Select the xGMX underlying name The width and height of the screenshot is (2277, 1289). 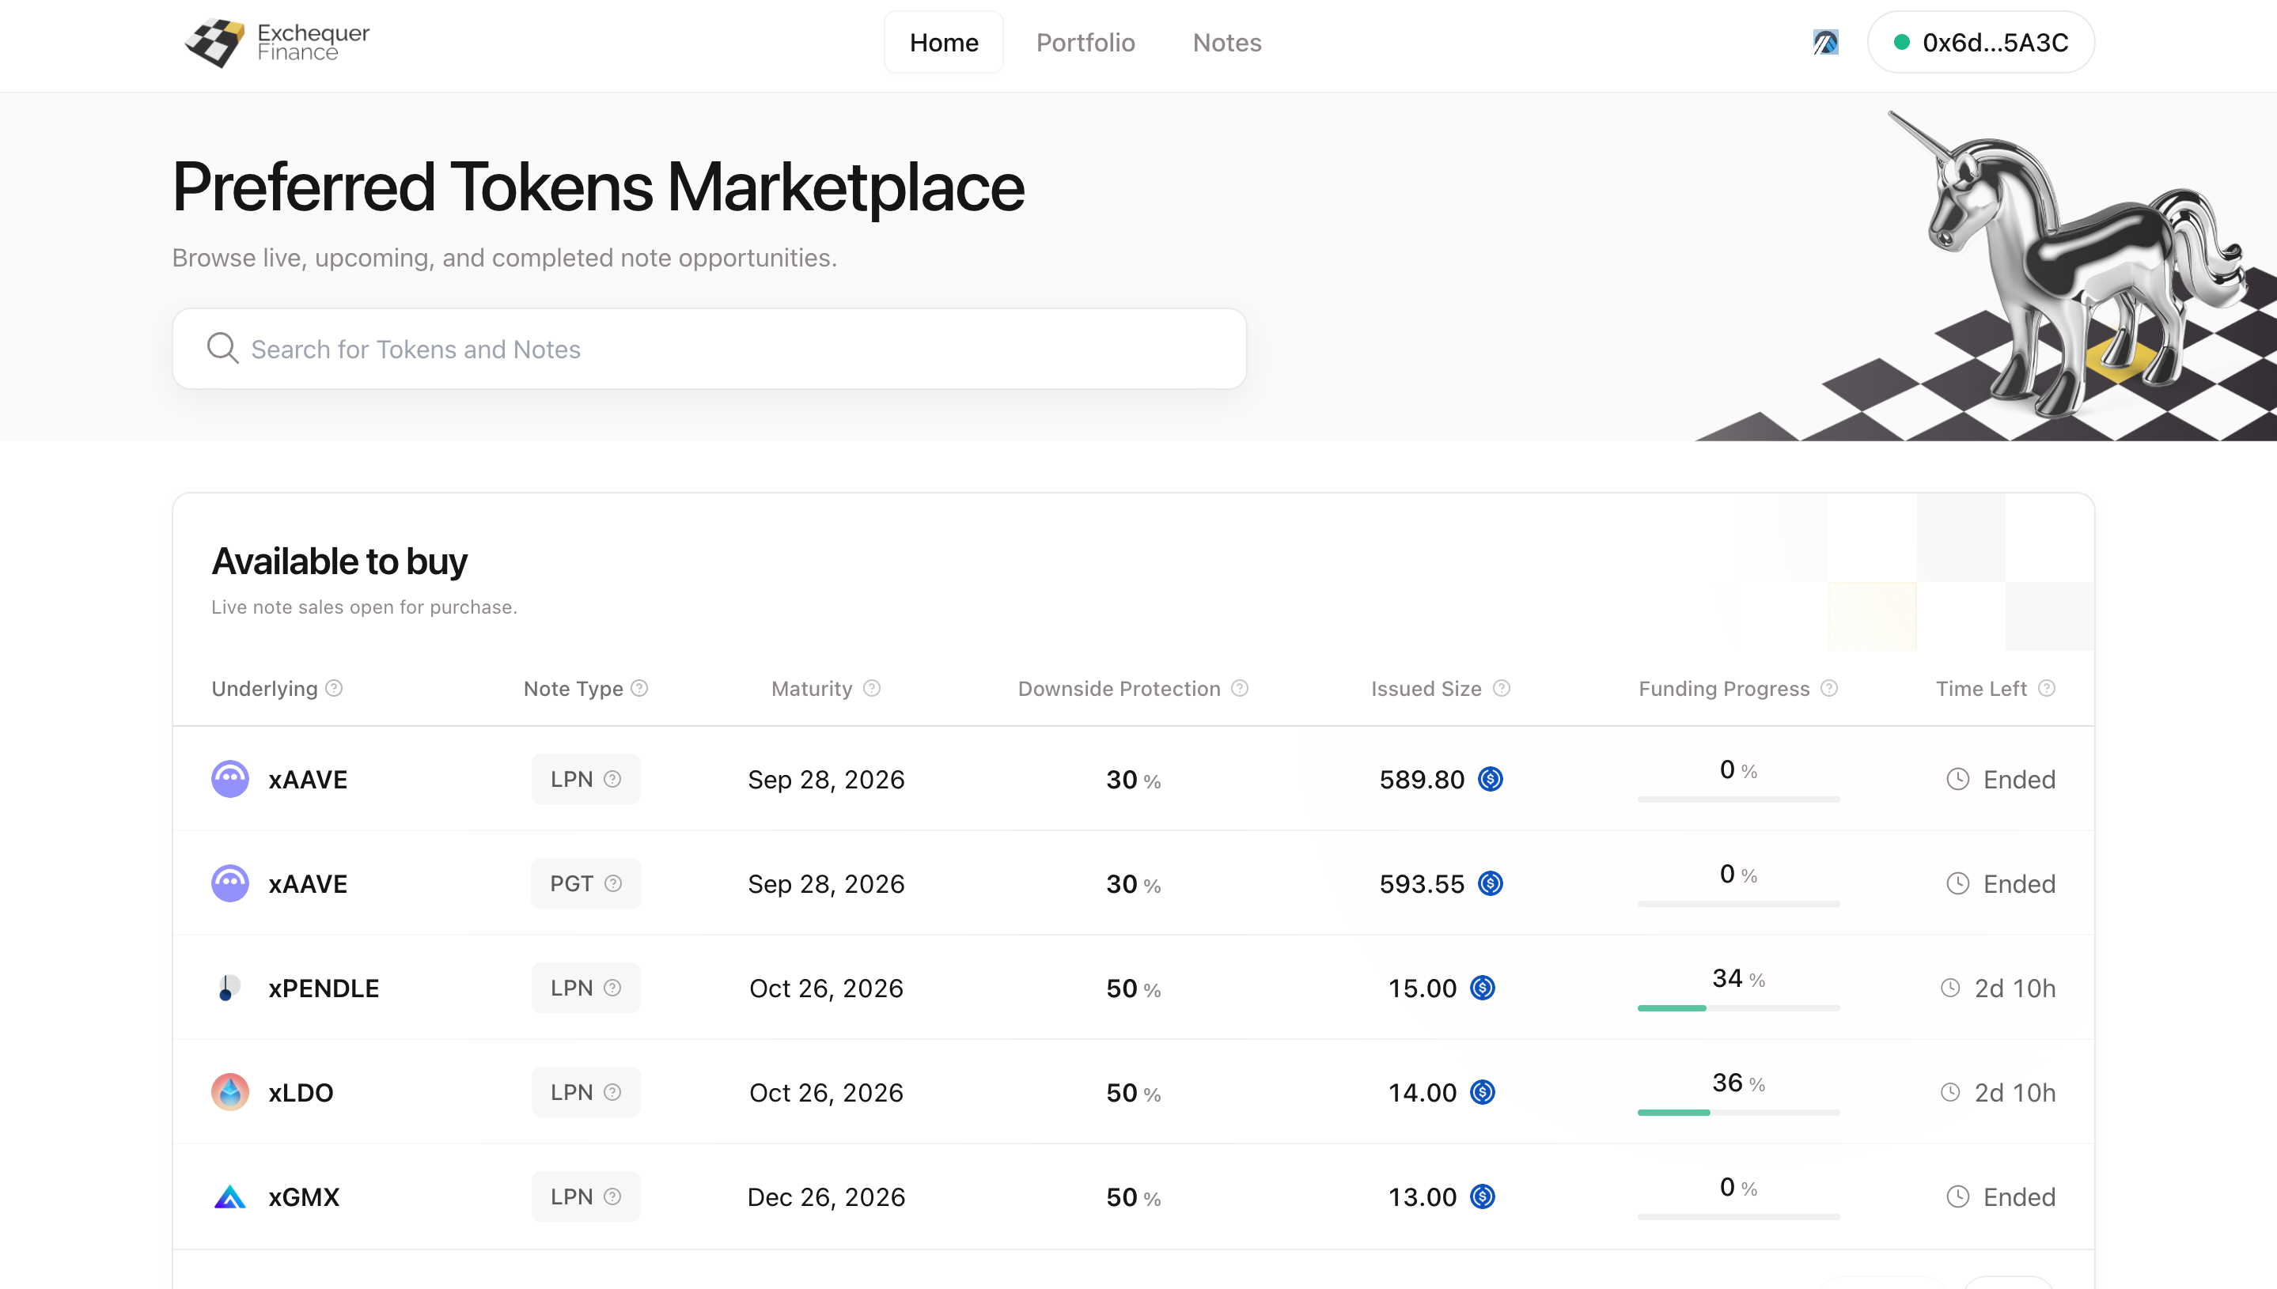coord(304,1197)
